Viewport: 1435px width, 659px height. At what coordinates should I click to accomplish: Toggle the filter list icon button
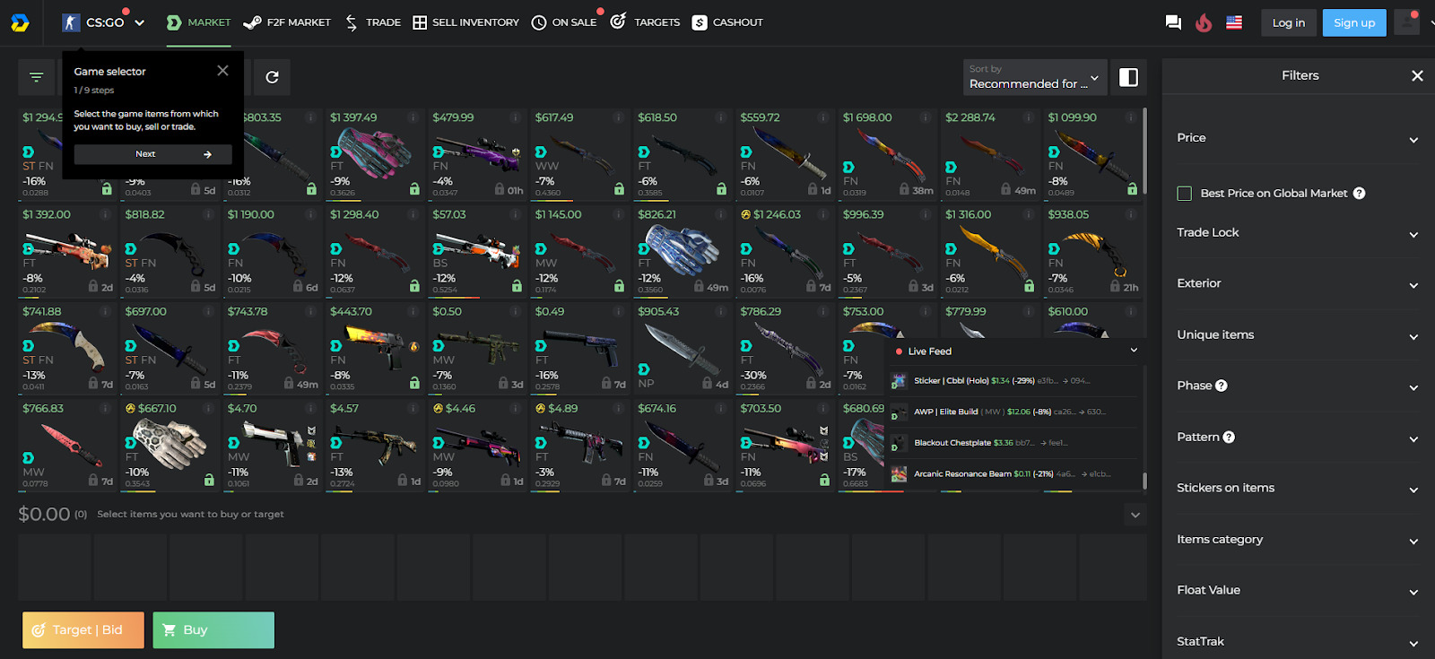[36, 77]
